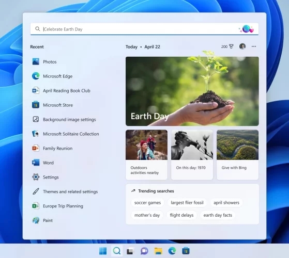Image resolution: width=289 pixels, height=258 pixels.
Task: Click the Rewards points trophy icon
Action: click(231, 46)
